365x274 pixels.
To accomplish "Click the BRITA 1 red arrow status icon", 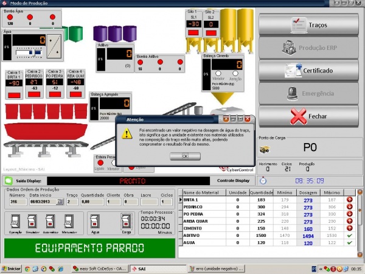I will 351,200.
